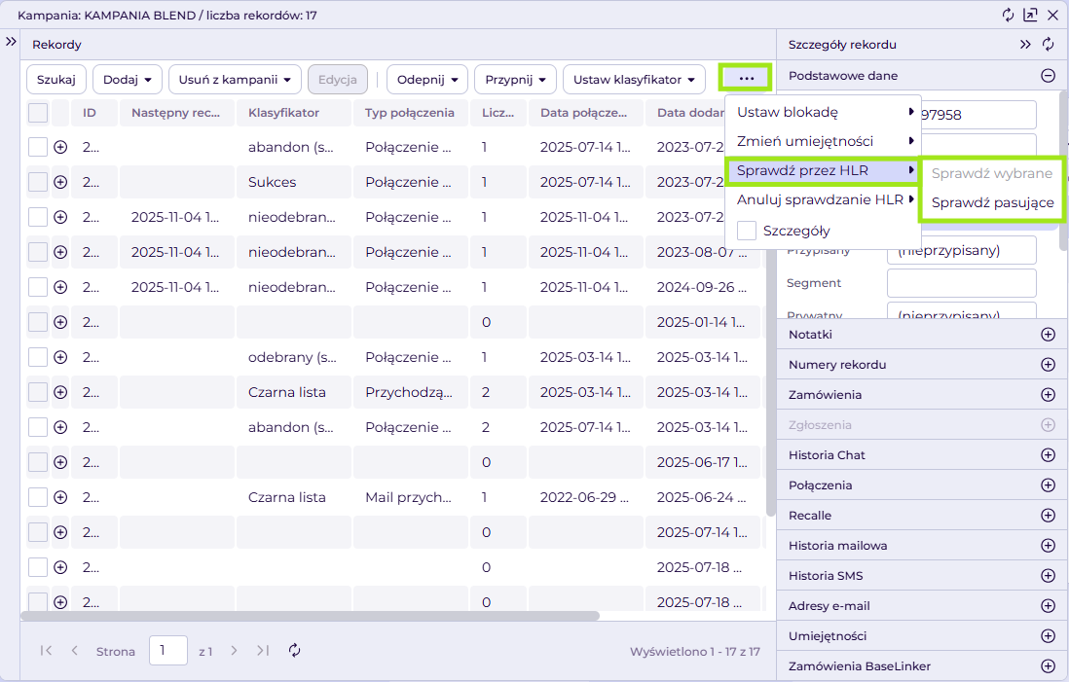Check the Przychodzą... Czarna lista row checkbox
1069x682 pixels.
pyautogui.click(x=38, y=392)
